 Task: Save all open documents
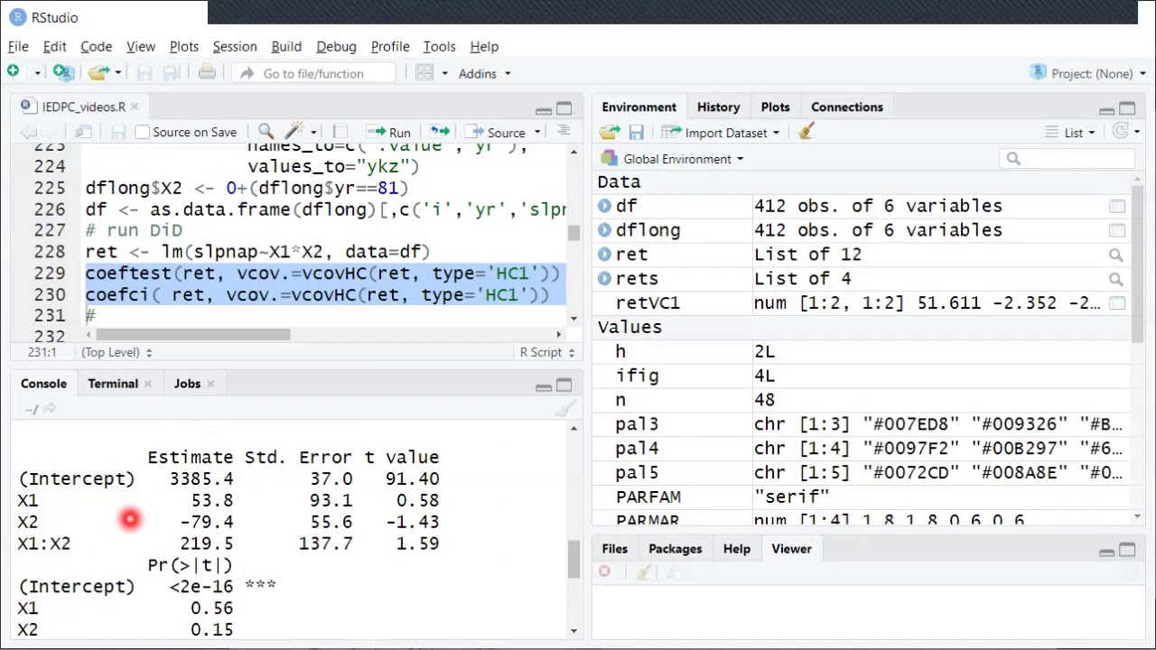(x=172, y=73)
